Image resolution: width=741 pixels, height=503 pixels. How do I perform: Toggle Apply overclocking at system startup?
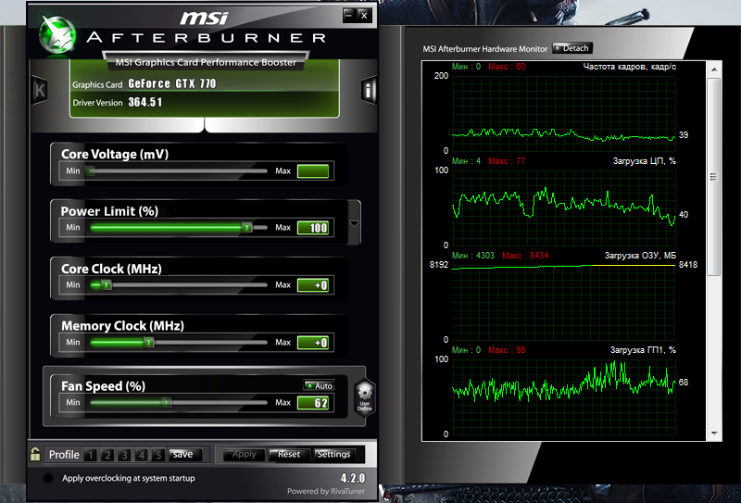48,478
